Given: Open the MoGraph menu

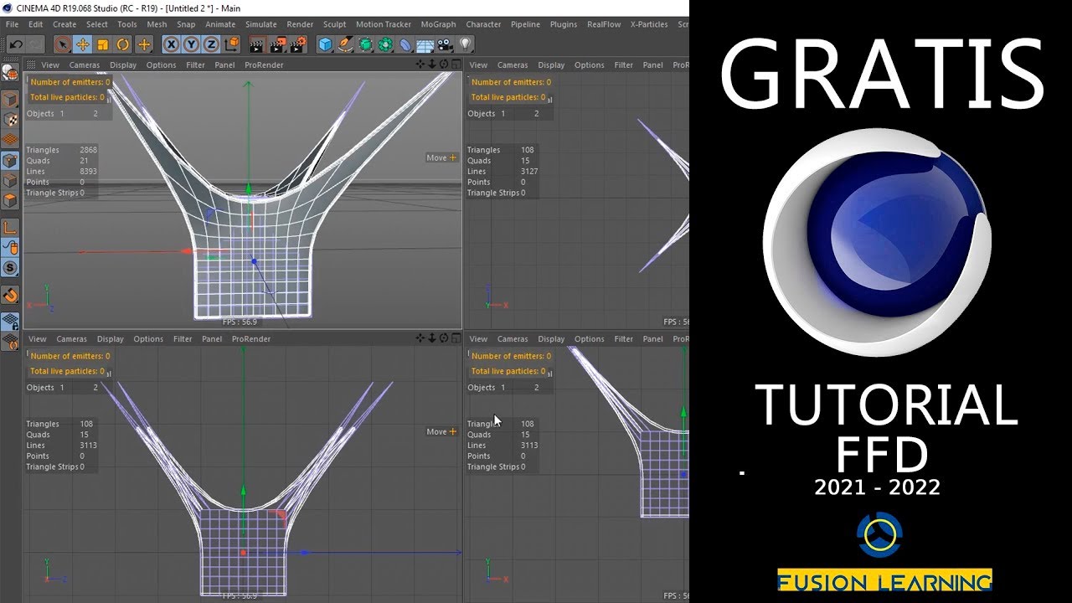Looking at the screenshot, I should click(439, 24).
